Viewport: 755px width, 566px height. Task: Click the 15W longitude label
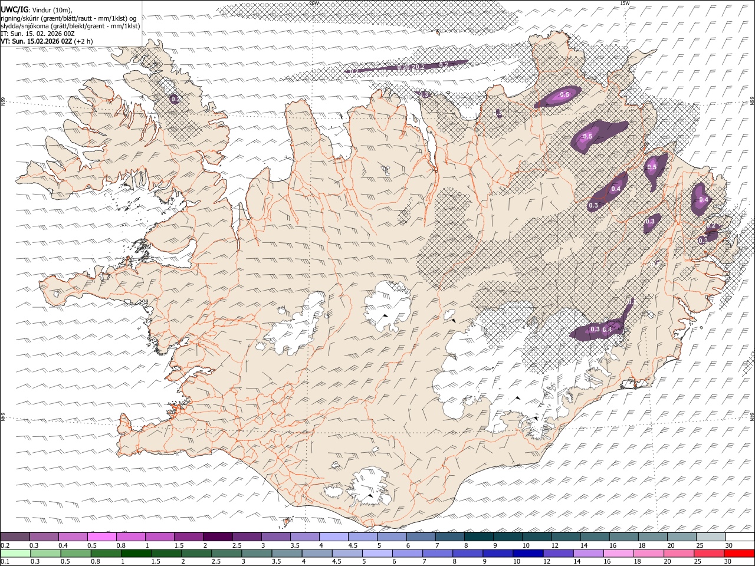point(624,3)
